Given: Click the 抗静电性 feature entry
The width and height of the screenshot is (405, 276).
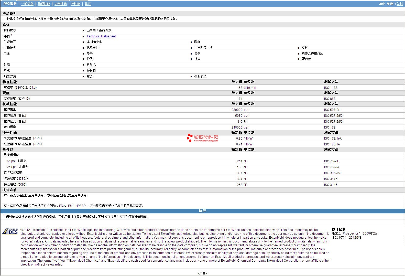Looking at the screenshot, I should 93,48.
